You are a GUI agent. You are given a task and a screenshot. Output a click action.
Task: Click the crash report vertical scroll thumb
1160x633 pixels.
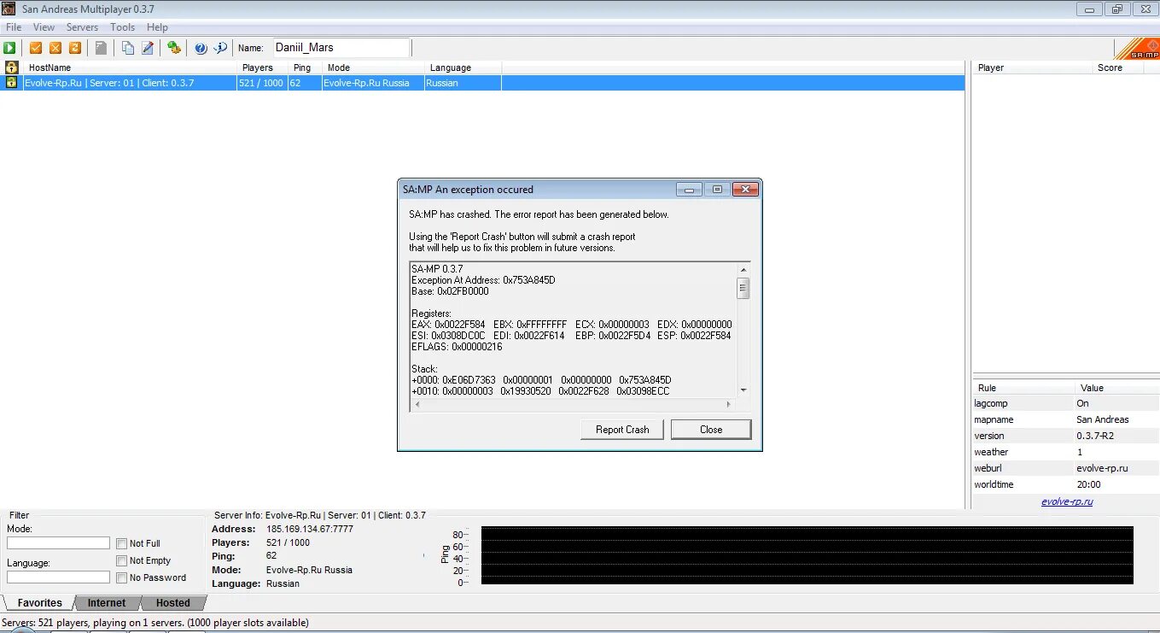click(743, 288)
